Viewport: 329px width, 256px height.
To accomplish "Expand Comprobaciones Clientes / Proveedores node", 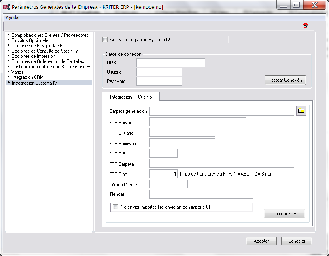I will pos(8,34).
